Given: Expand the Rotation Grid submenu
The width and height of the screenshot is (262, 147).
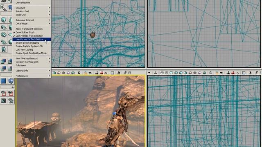Looking at the screenshot, I should (x=32, y=11).
